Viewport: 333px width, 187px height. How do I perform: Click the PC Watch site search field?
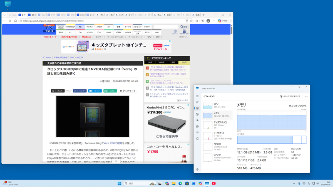point(166,27)
